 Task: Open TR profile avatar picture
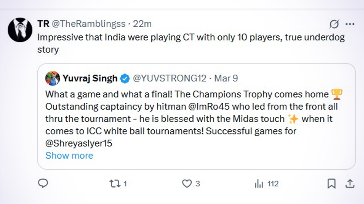(20, 30)
